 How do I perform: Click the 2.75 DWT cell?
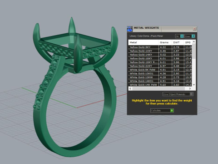[178, 77]
